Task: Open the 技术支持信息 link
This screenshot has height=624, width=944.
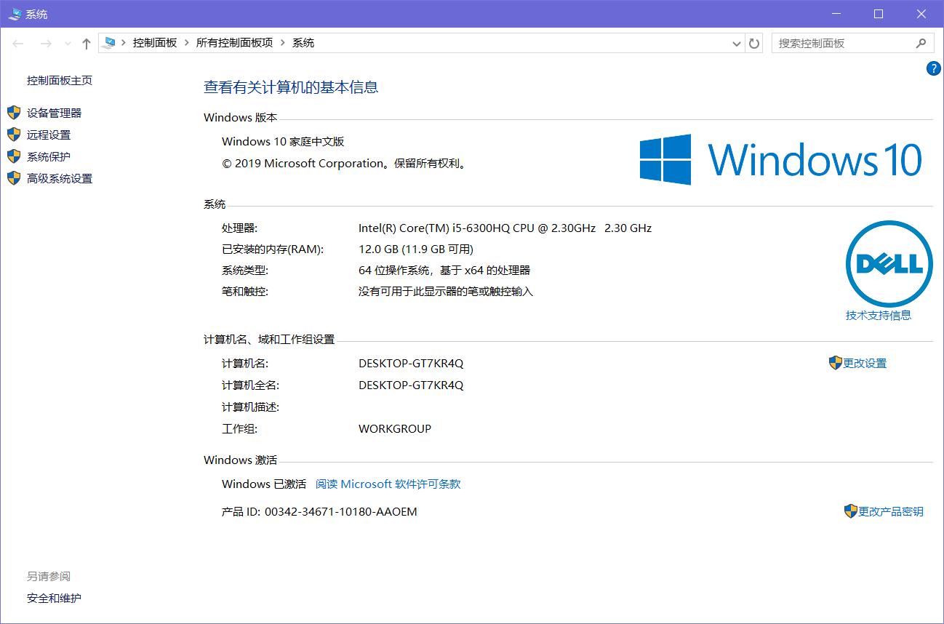Action: coord(879,316)
